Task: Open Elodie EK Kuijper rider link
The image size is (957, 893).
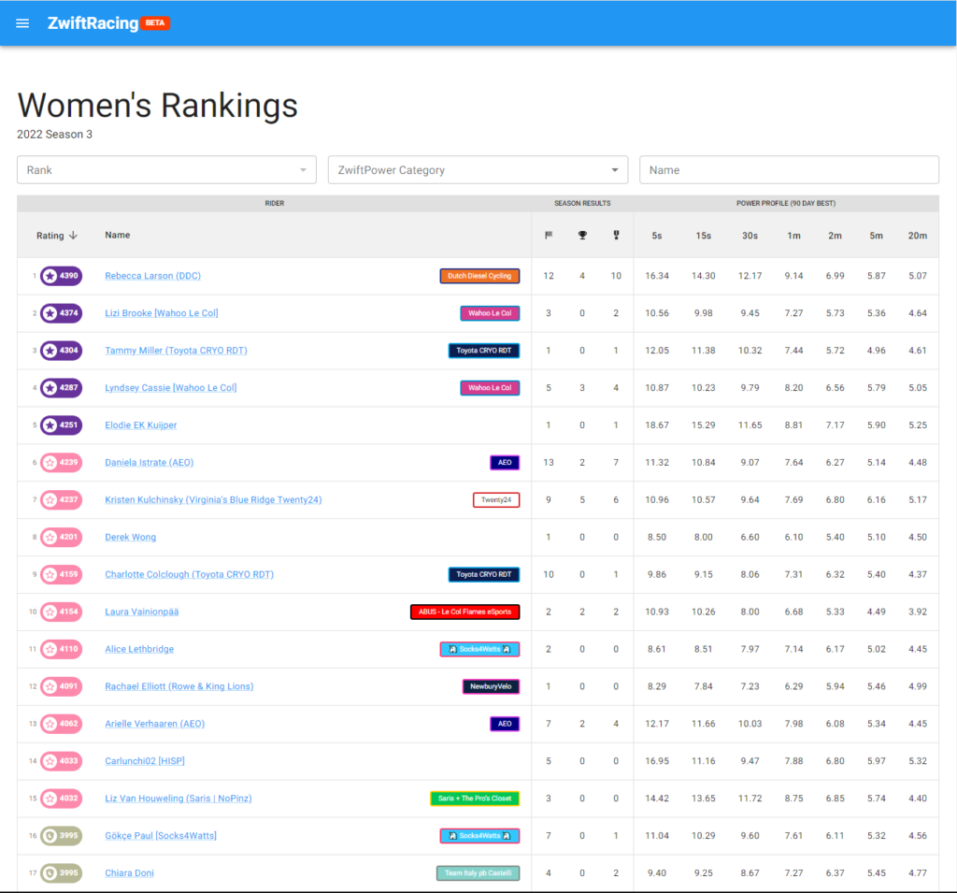Action: pyautogui.click(x=140, y=425)
